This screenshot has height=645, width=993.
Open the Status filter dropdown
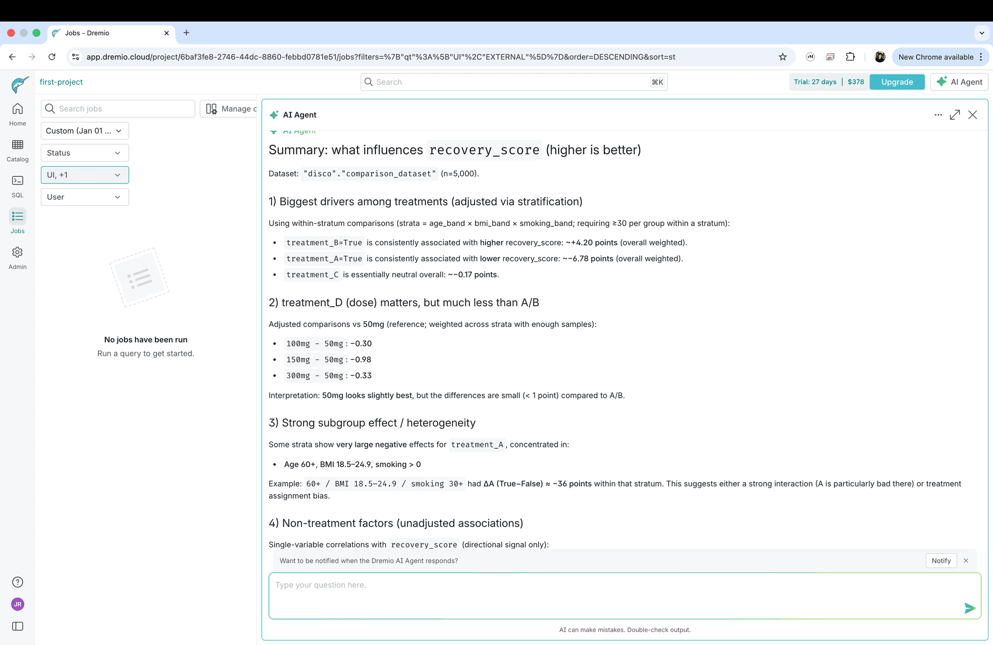[x=84, y=153]
